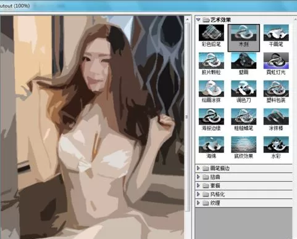297x239 pixels.
Task: Click the preview scrollbar up arrow
Action: (187, 19)
